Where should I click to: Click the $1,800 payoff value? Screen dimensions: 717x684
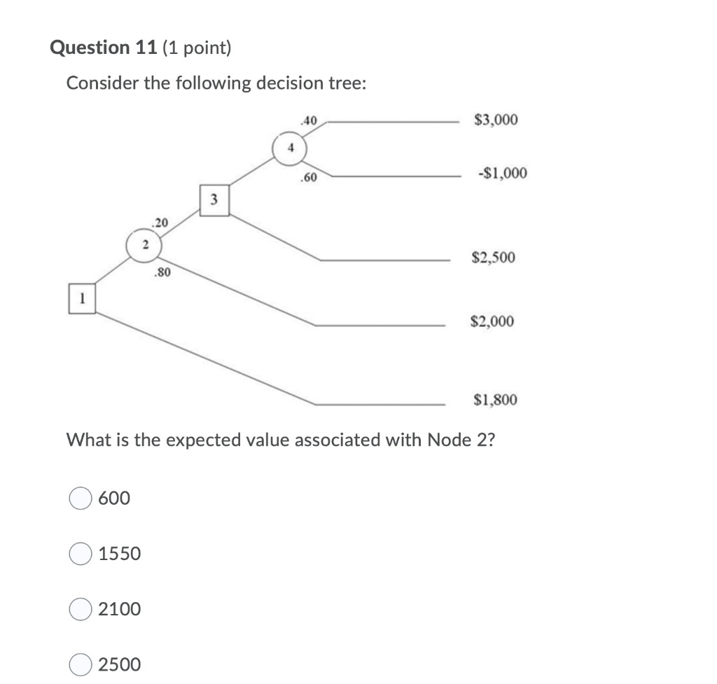tap(496, 400)
